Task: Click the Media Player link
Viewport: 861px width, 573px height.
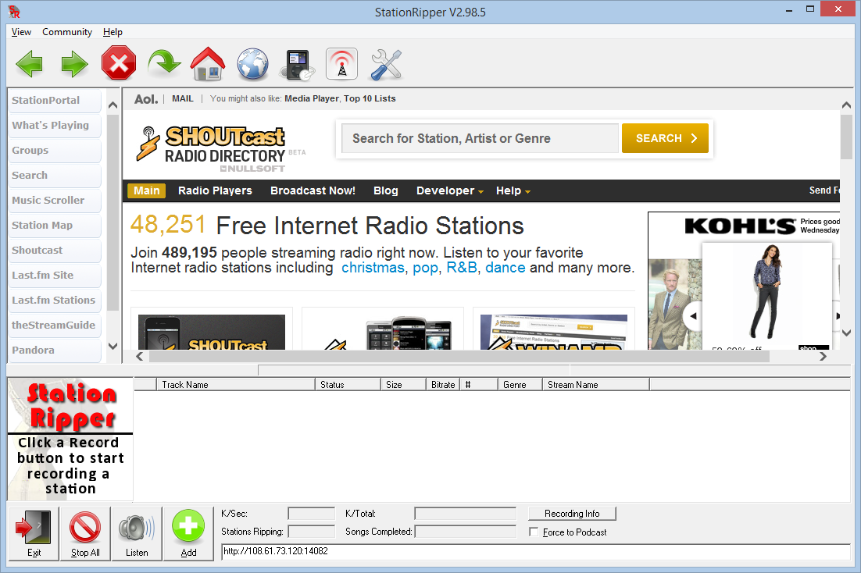Action: [311, 99]
